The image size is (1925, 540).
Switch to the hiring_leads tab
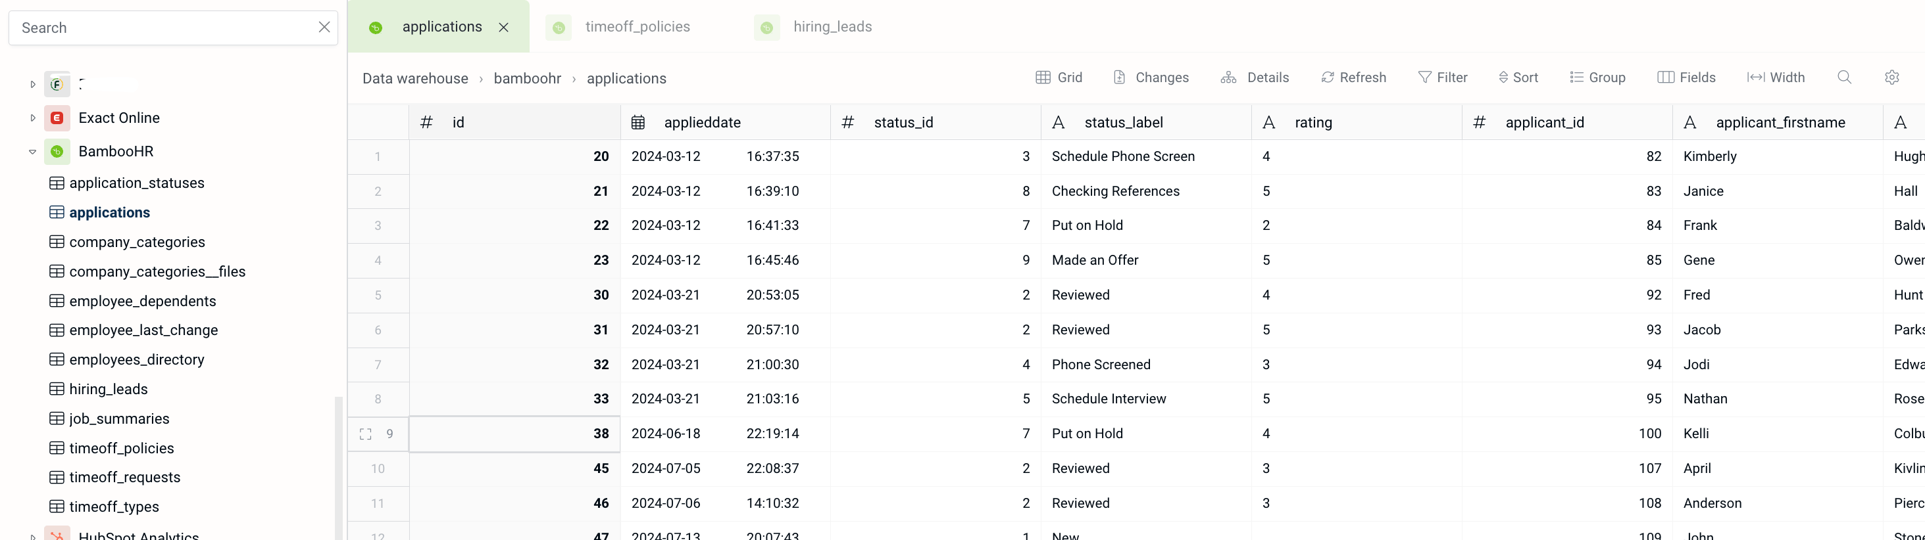coord(832,27)
